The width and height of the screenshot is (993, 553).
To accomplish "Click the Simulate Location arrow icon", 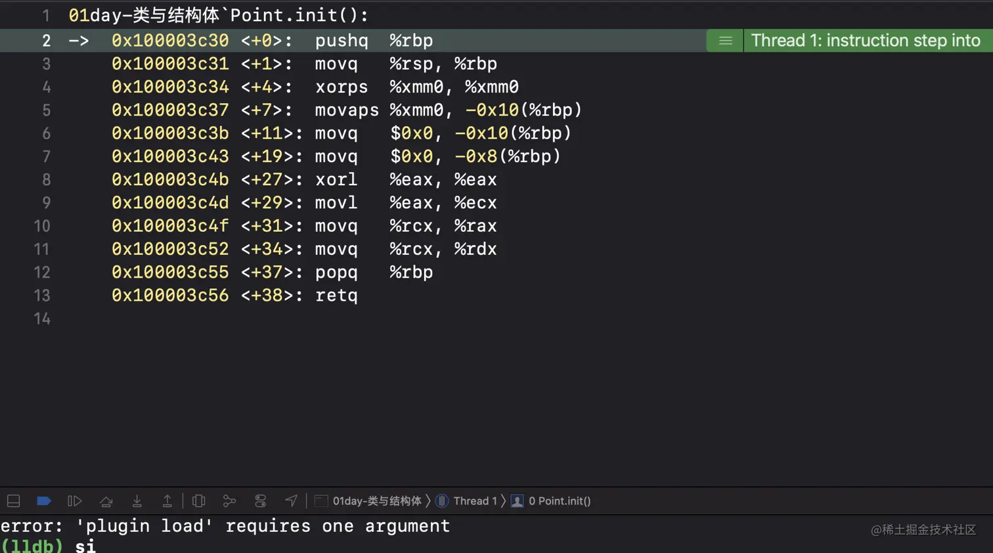I will pos(291,501).
